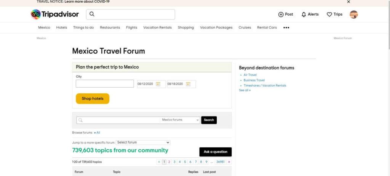
Task: Open the user profile avatar
Action: pos(354,14)
